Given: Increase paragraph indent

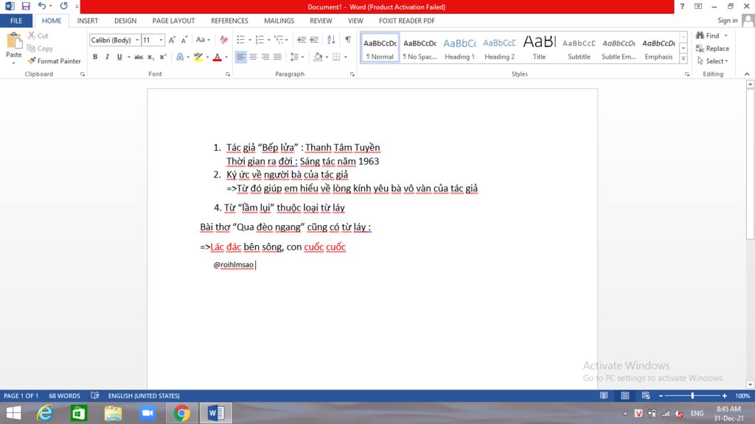Looking at the screenshot, I should 314,40.
